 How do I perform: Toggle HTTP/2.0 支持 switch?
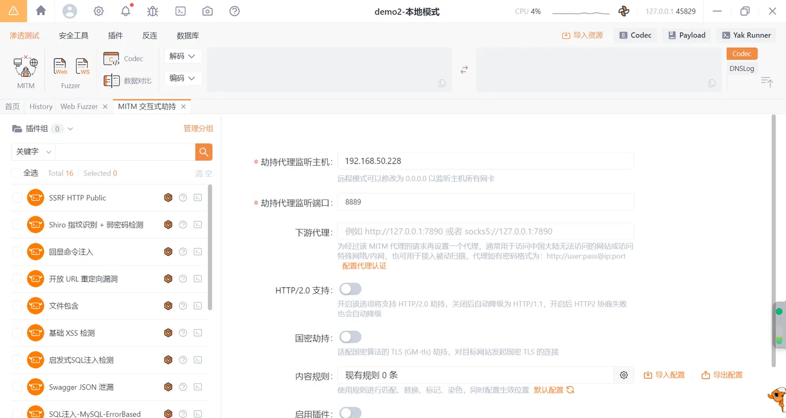click(350, 289)
